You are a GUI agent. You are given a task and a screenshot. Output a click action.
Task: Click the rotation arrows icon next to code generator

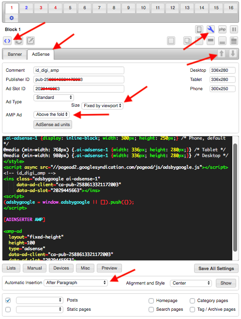pos(19,41)
